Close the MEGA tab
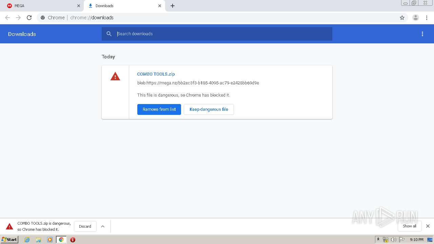This screenshot has width=434, height=244. (79, 6)
